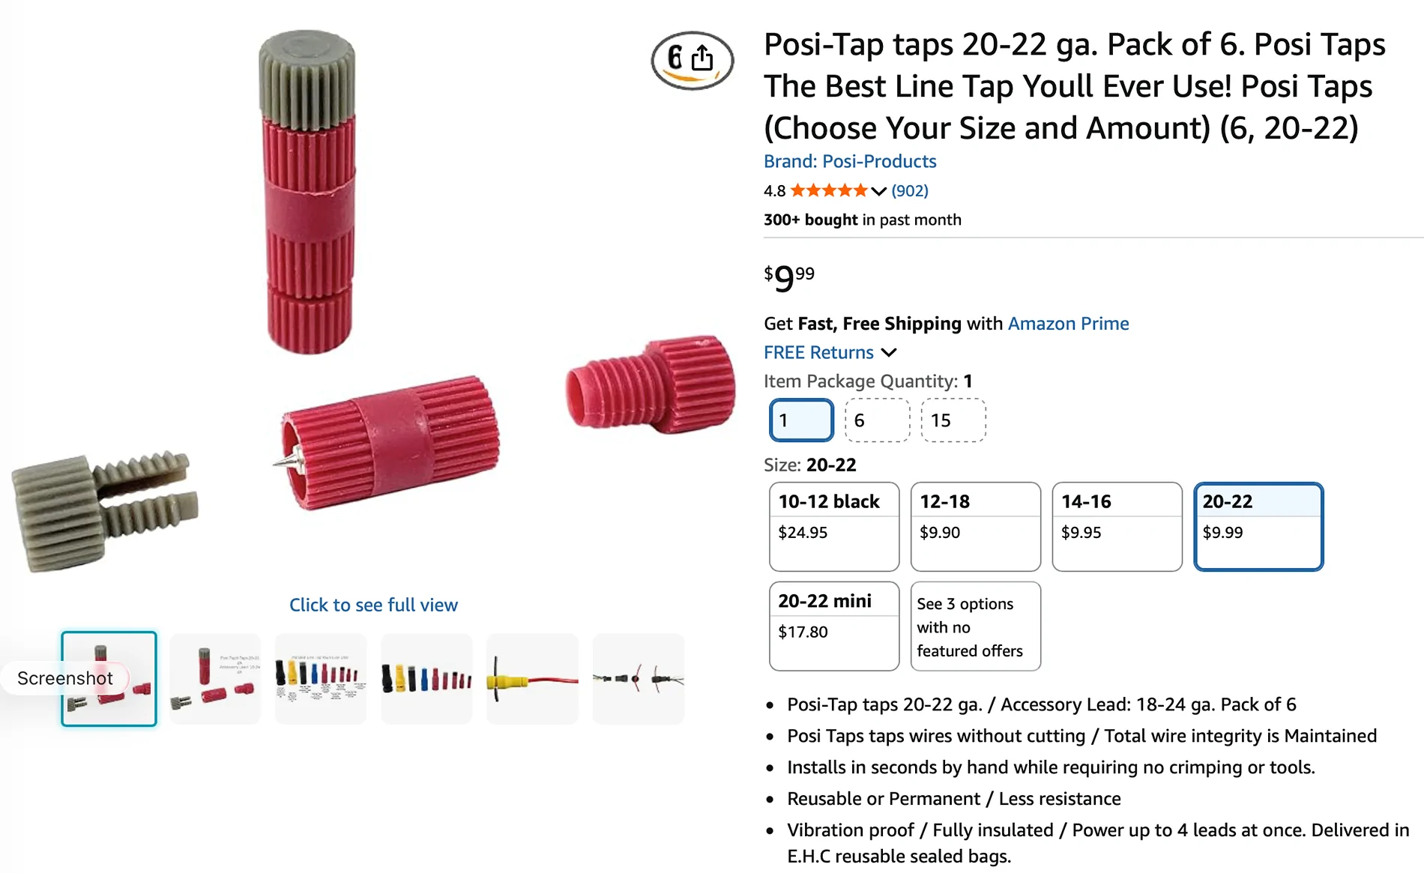This screenshot has height=873, width=1424.
Task: Select package quantity 6
Action: click(877, 420)
